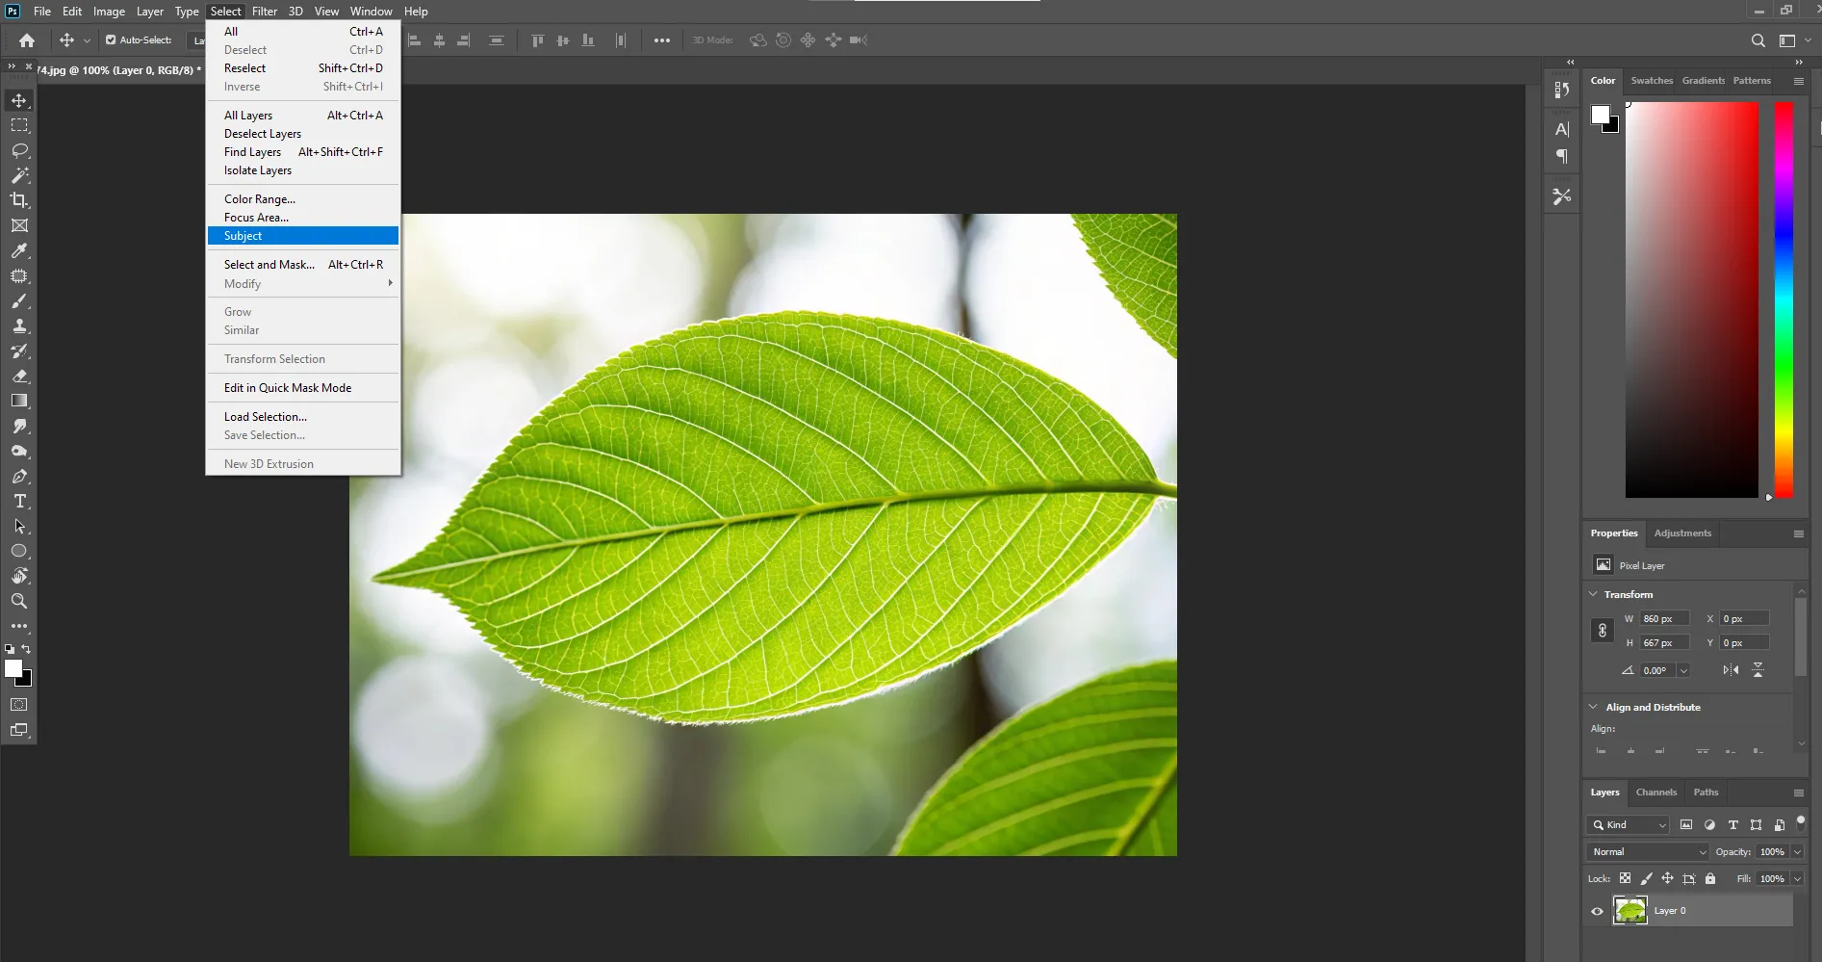Screen dimensions: 1822x962
Task: Open the search icon in options bar
Action: 1758,40
